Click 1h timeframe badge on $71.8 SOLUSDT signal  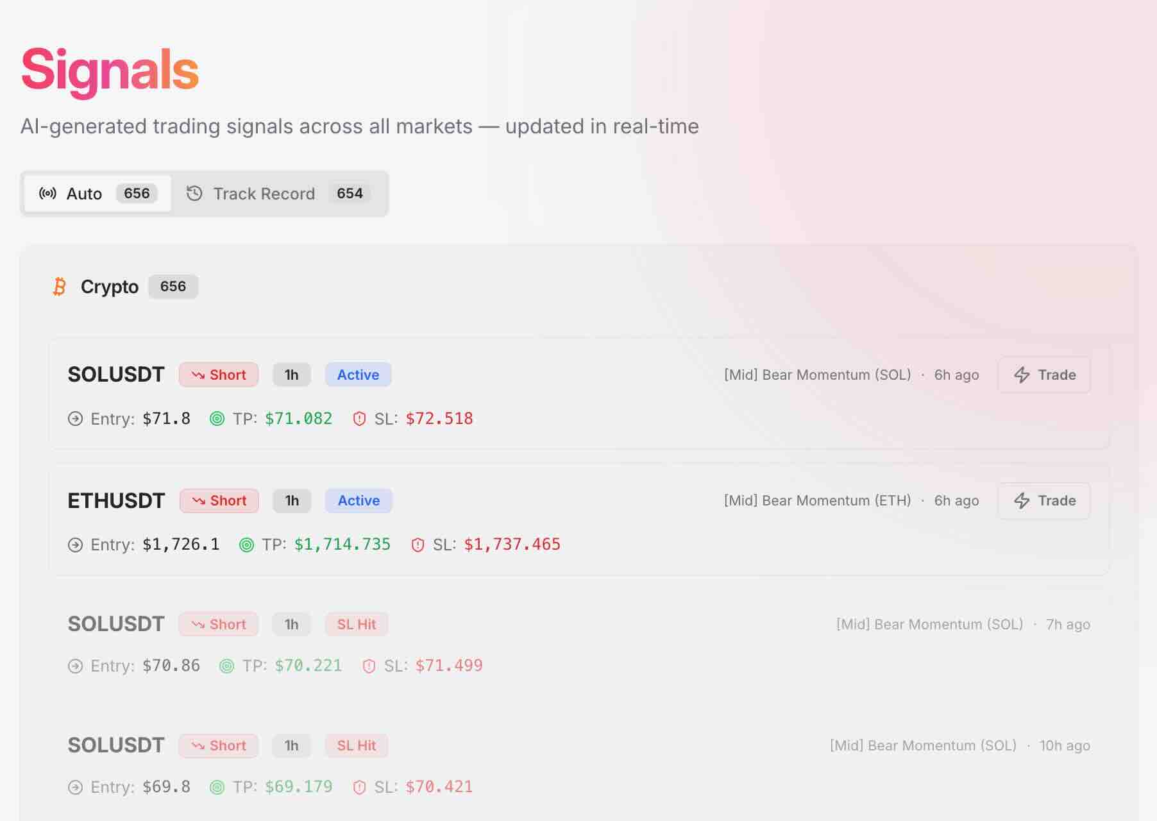tap(292, 375)
